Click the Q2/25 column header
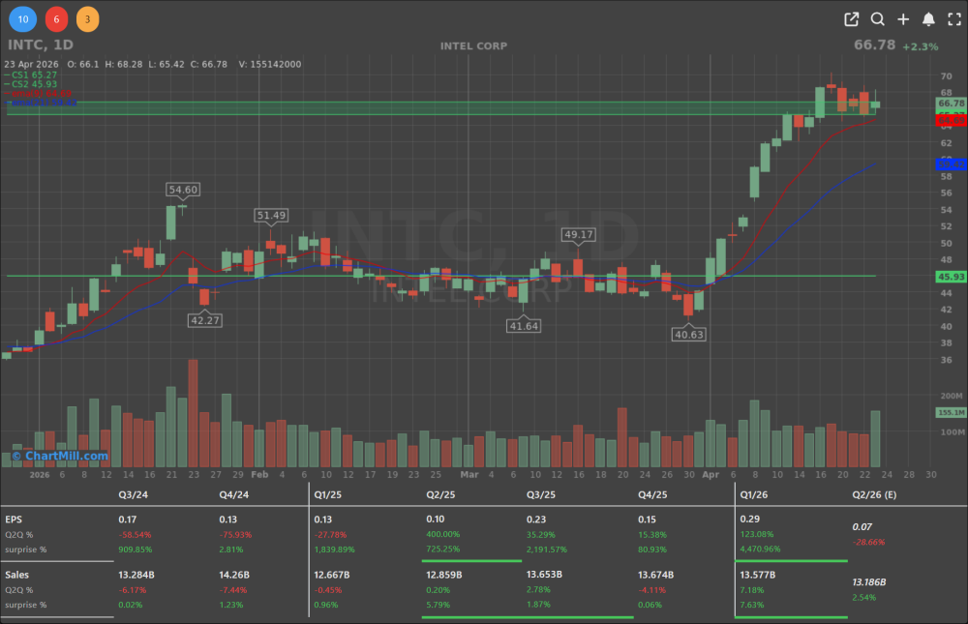Image resolution: width=968 pixels, height=624 pixels. tap(440, 495)
